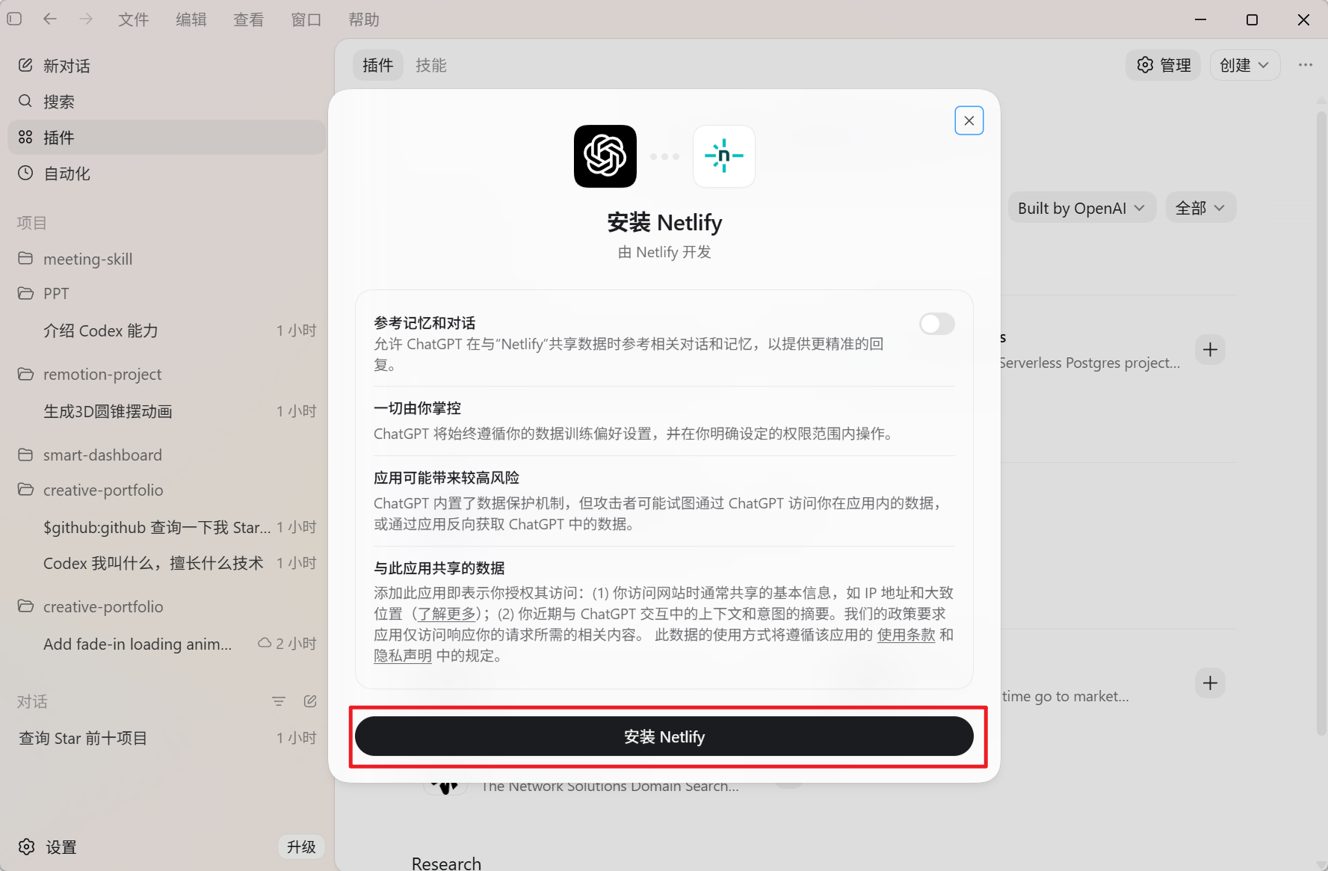Open the 了解更多 link
Viewport: 1328px width, 871px height.
447,614
